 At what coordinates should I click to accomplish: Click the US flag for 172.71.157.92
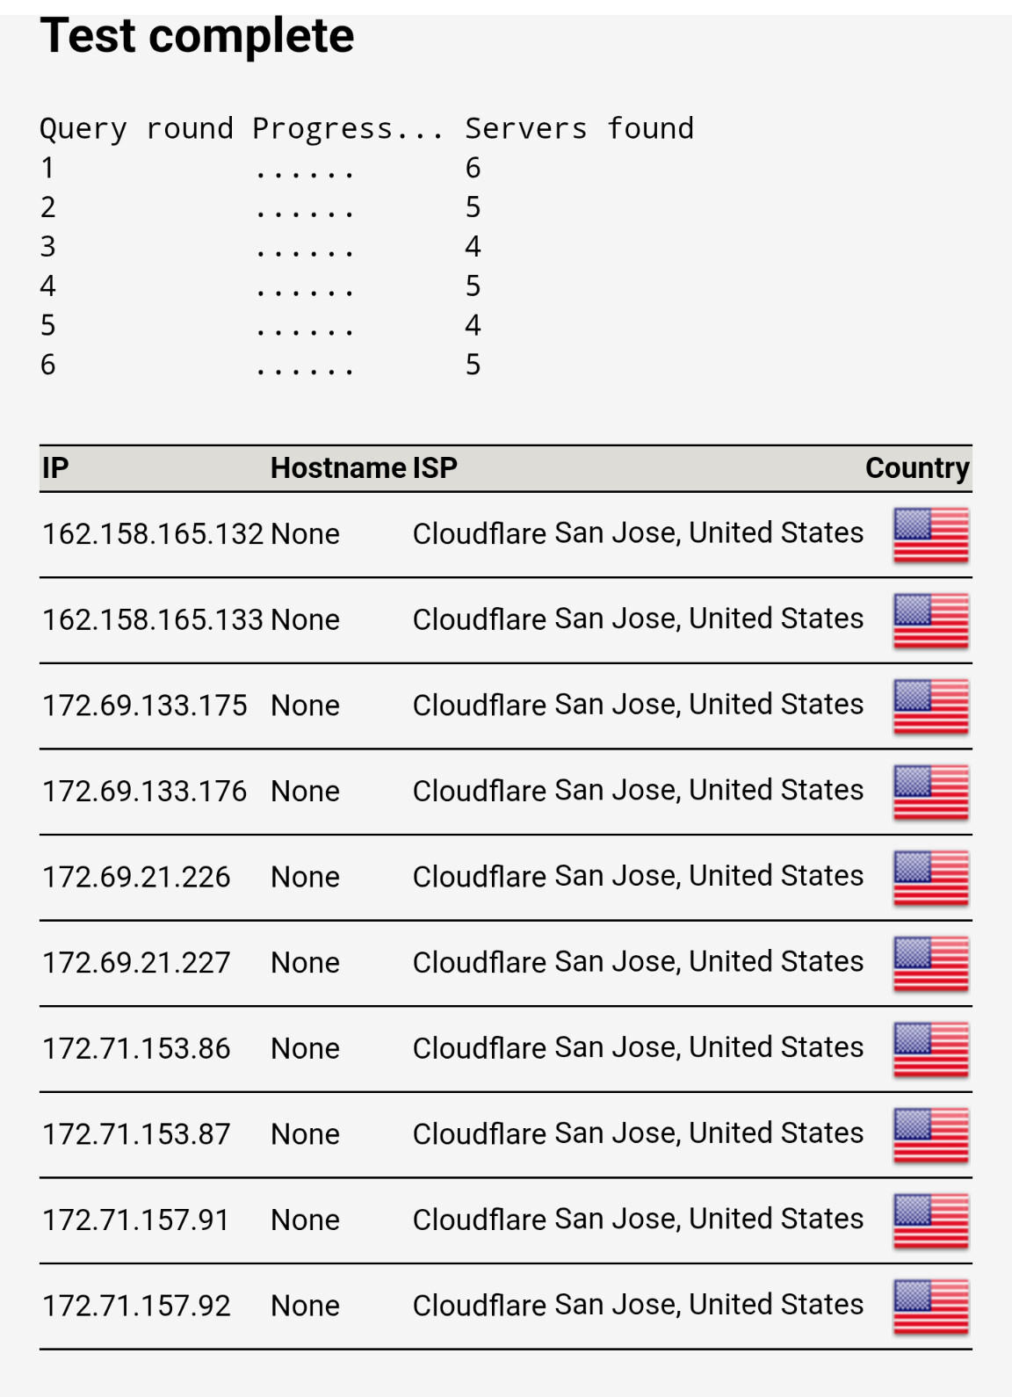click(931, 1307)
